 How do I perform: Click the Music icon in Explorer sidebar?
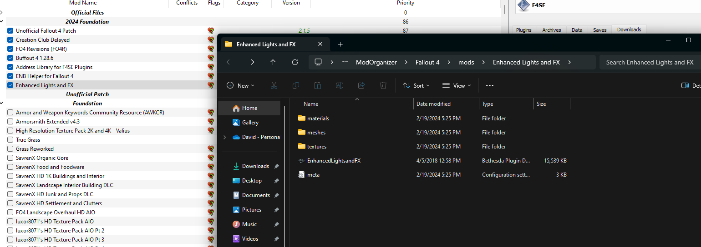pos(236,224)
